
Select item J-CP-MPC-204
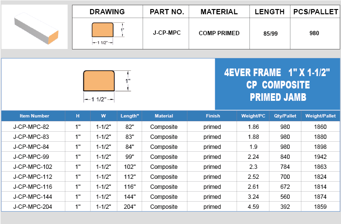click(x=33, y=207)
